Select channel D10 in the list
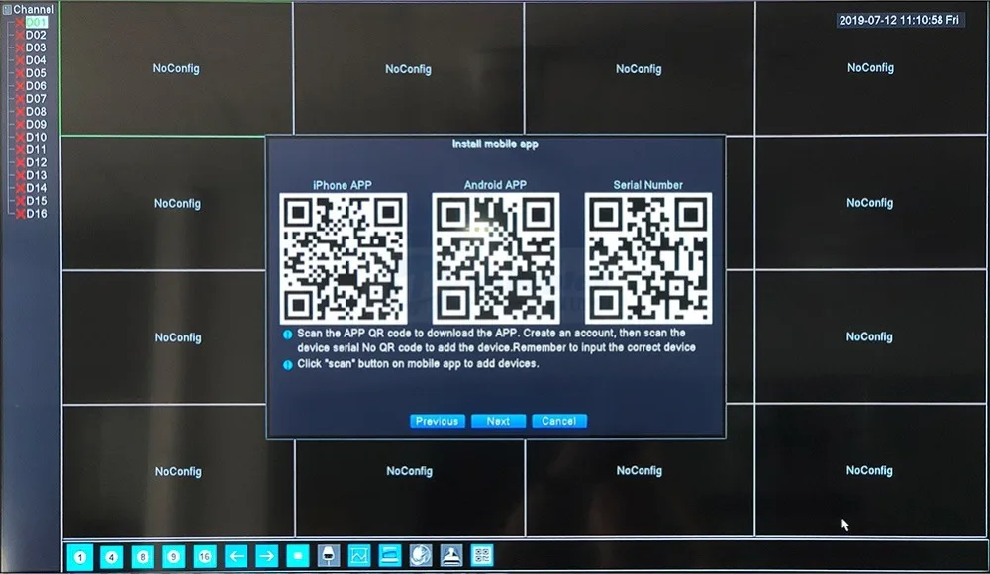990x574 pixels. (36, 137)
